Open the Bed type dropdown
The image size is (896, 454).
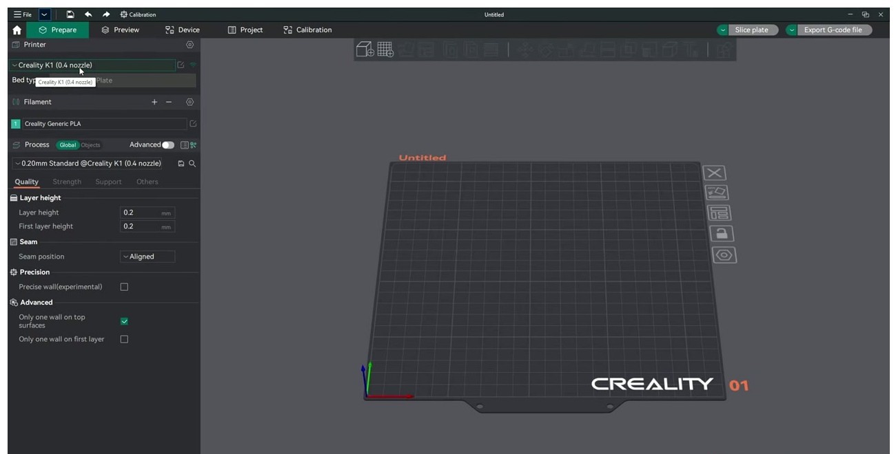pos(122,80)
